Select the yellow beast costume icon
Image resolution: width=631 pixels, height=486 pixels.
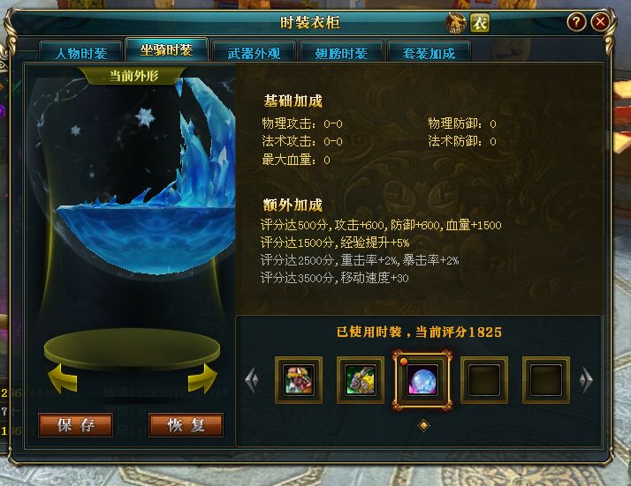(x=361, y=380)
